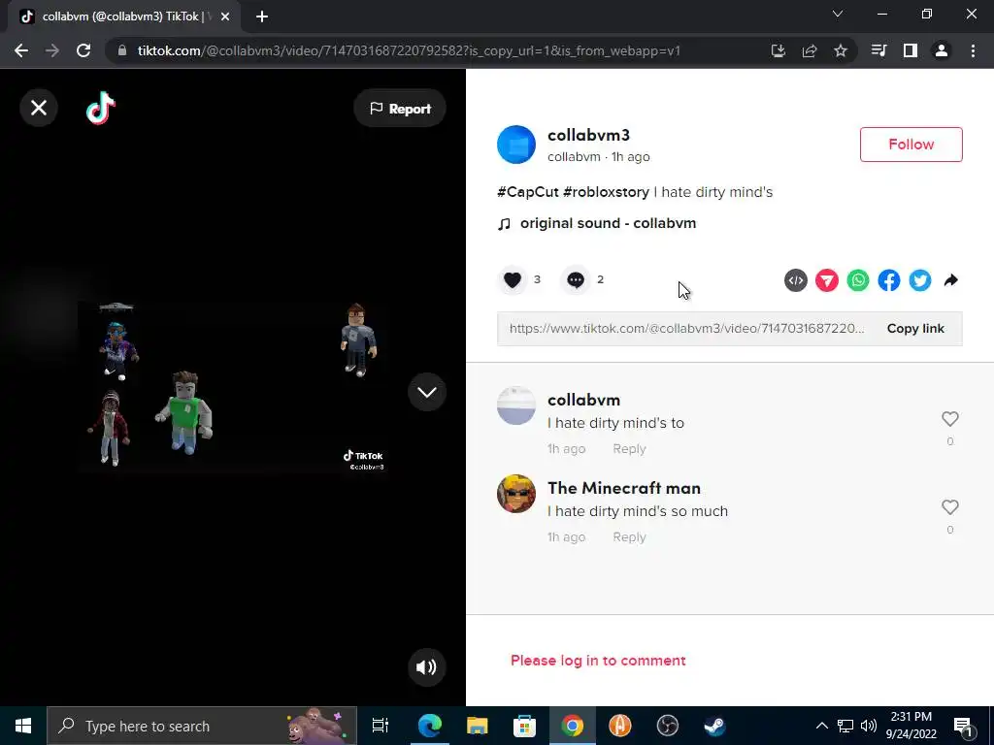Close the collabvm TikTok tab
Viewport: 994px width, 745px height.
225,16
